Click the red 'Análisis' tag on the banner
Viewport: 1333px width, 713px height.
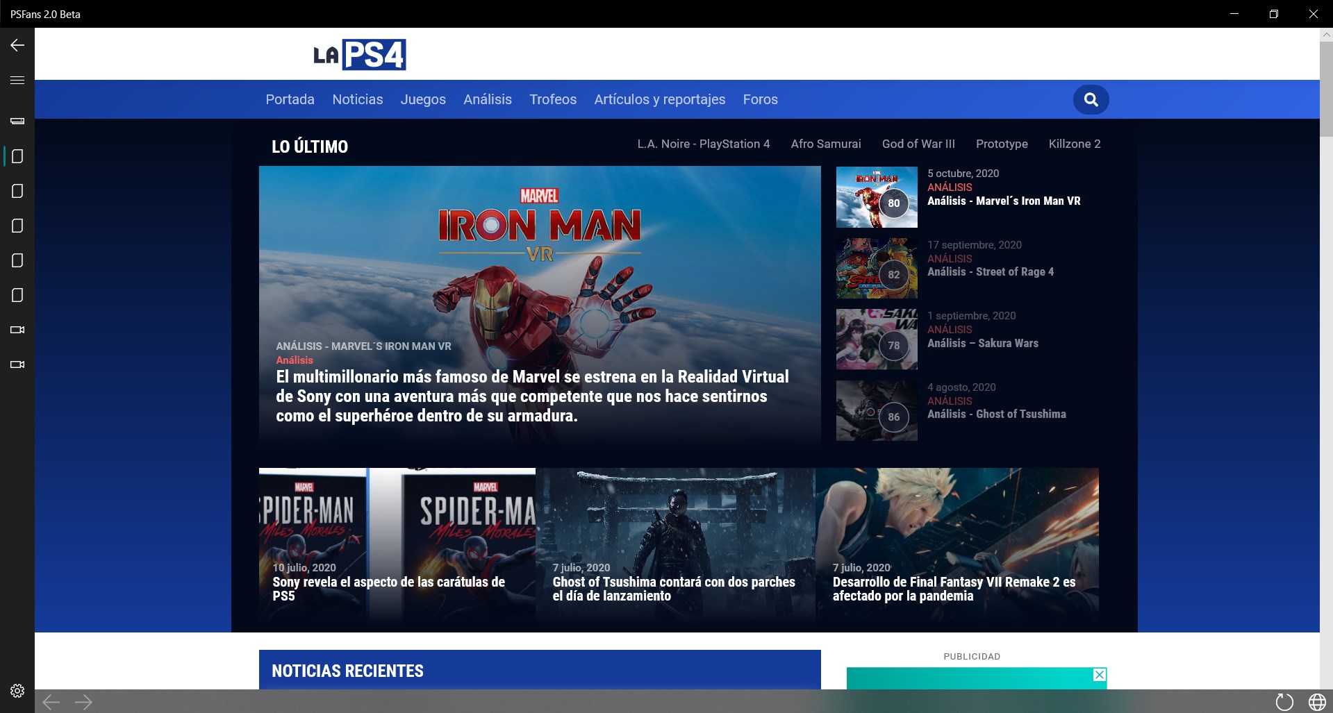[295, 360]
